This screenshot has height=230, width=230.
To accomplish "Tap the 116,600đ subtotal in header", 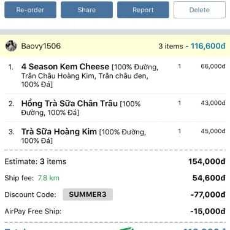I will click(208, 46).
